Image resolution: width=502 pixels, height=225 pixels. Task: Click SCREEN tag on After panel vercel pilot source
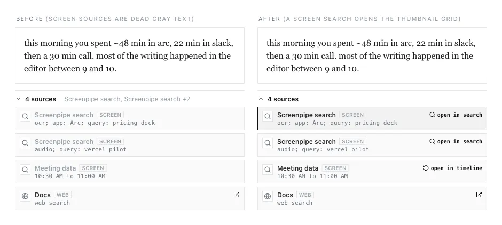point(353,142)
